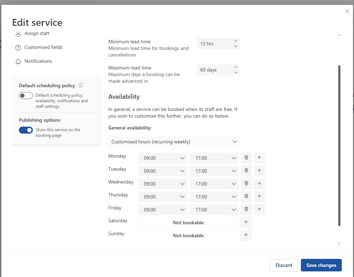The height and width of the screenshot is (277, 354).
Task: Decrease the Maximum lead time days
Action: (236, 73)
